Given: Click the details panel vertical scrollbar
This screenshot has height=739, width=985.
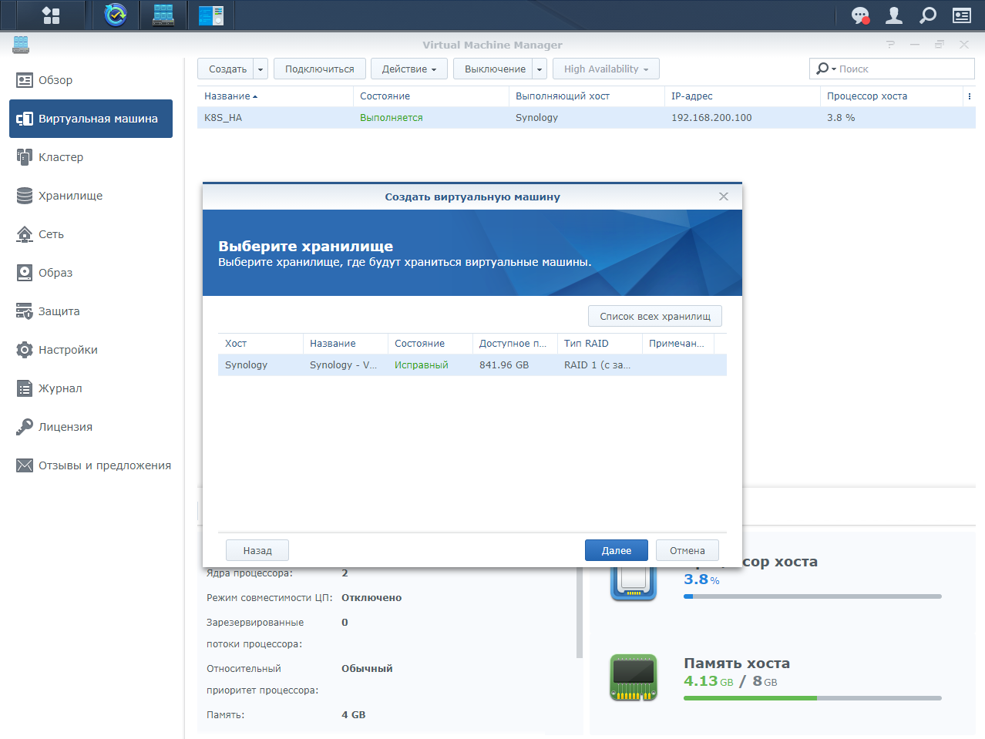Looking at the screenshot, I should 580,613.
